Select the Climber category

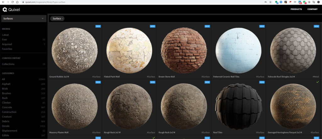tap(6, 103)
